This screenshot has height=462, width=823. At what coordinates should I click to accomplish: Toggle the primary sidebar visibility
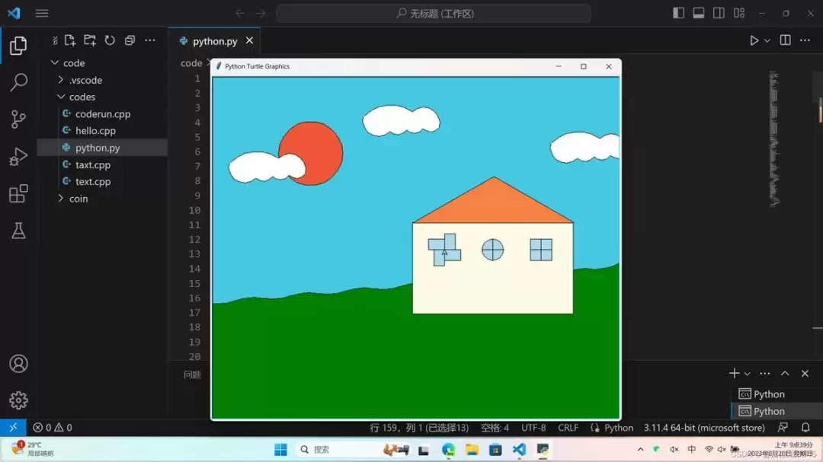(x=677, y=12)
